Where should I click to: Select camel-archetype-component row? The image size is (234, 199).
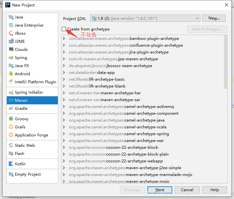(x=143, y=113)
